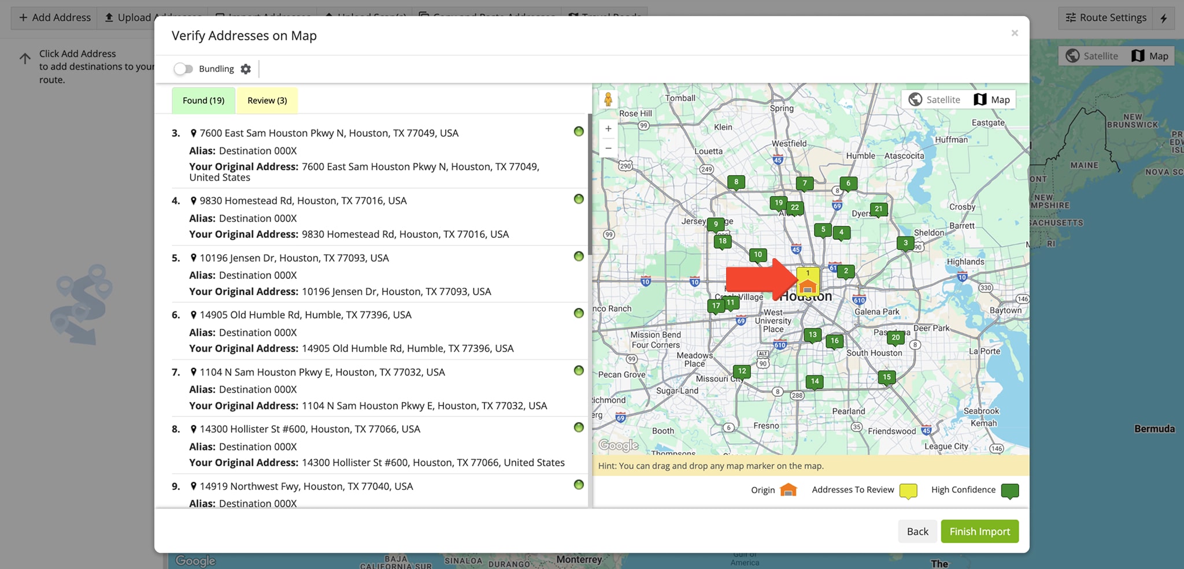Zoom in on the dialog map
The width and height of the screenshot is (1184, 569).
pyautogui.click(x=608, y=129)
